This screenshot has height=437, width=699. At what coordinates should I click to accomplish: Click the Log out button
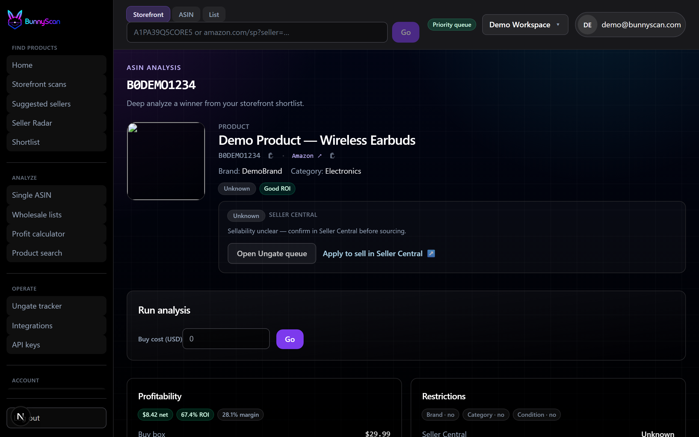56,418
